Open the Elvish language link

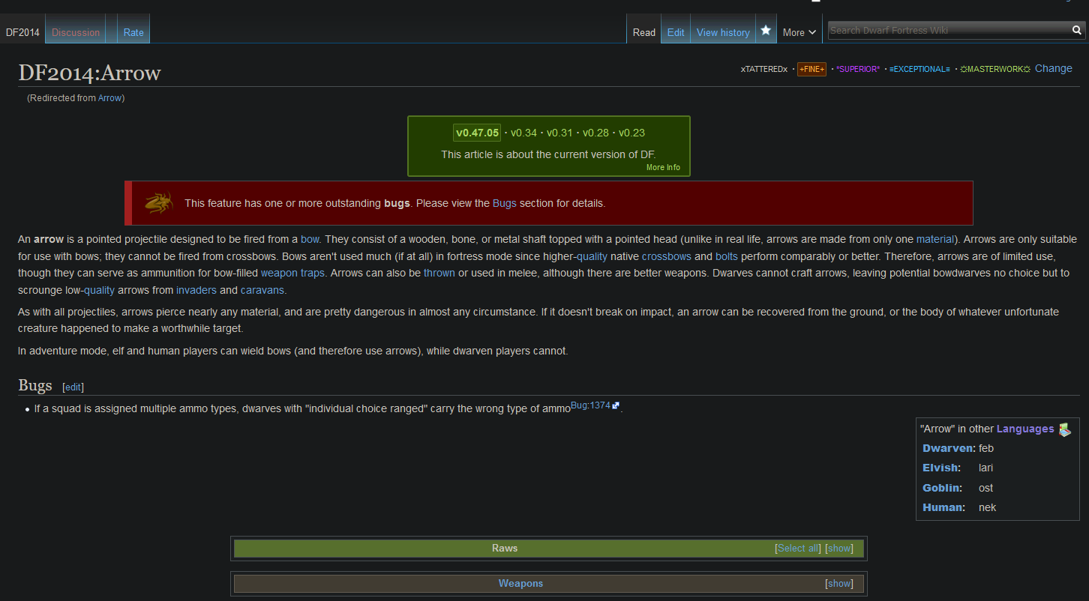point(940,468)
